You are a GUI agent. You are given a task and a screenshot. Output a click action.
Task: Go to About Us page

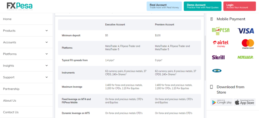click(10, 101)
